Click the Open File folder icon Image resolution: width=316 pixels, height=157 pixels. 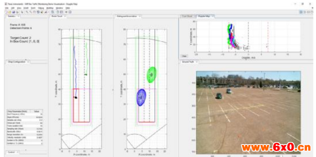(x=9, y=12)
